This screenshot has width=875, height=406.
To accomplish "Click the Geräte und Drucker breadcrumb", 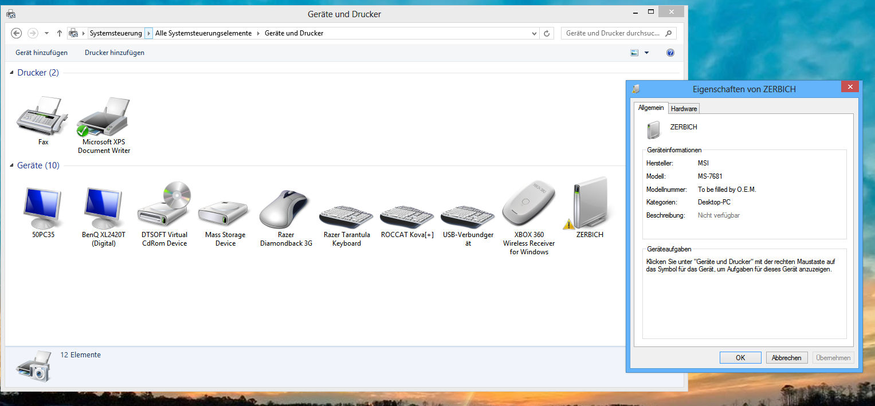I will [294, 33].
